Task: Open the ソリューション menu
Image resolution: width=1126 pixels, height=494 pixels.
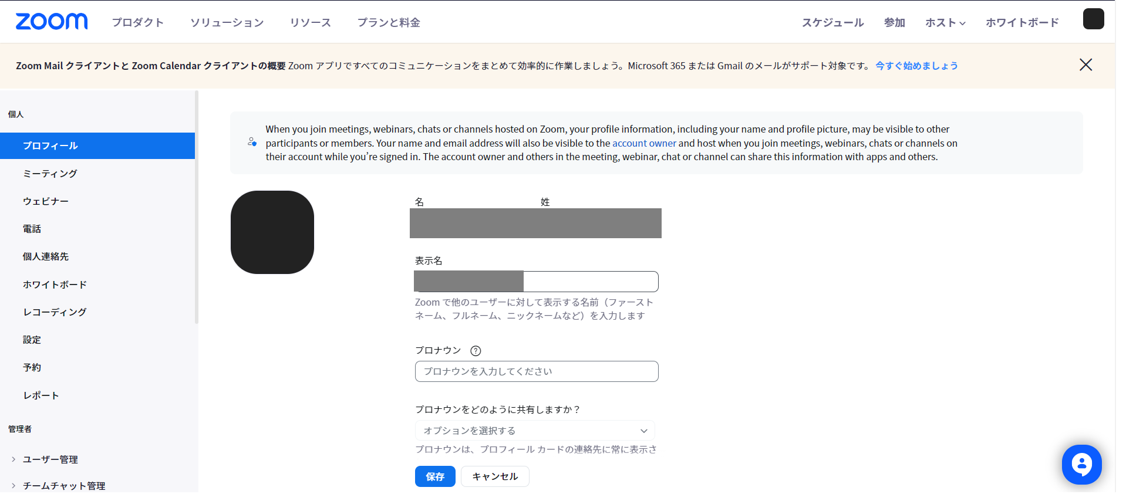Action: coord(227,23)
